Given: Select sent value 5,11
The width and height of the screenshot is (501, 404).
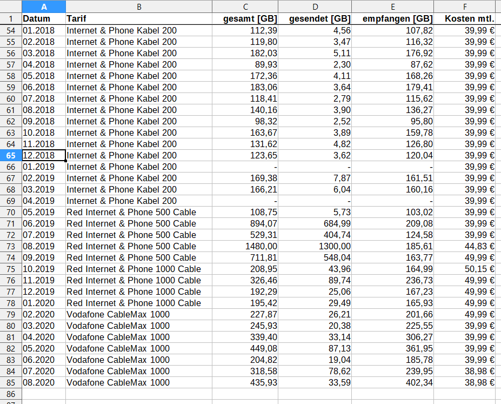Looking at the screenshot, I should coord(315,53).
